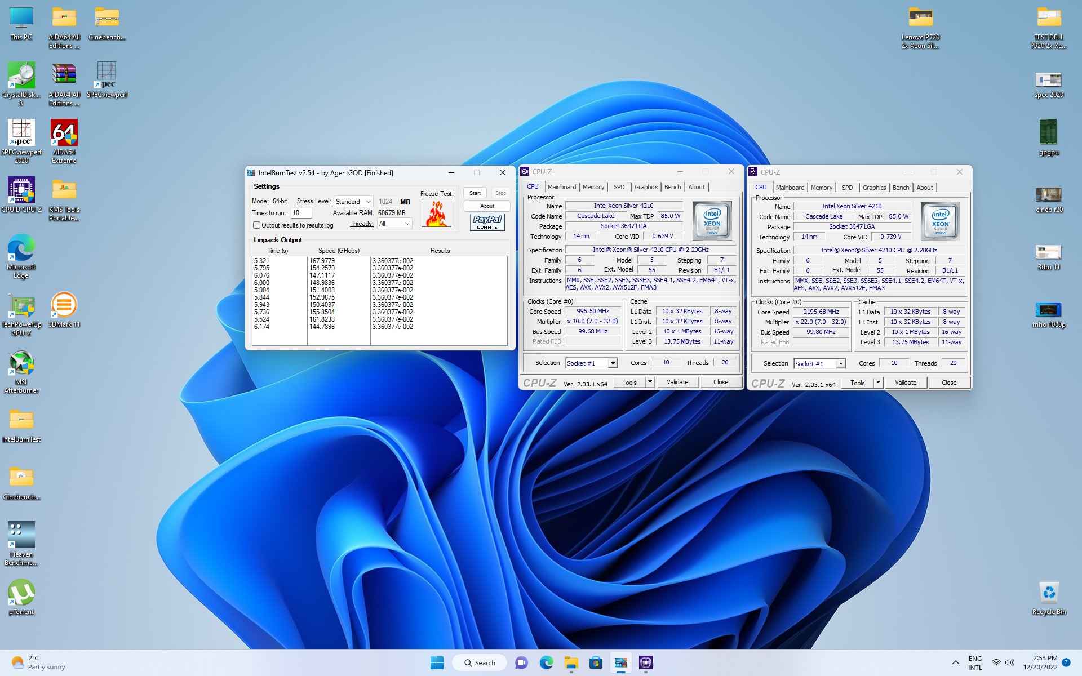Show hidden icons chevron in system tray
The image size is (1082, 676).
coord(955,662)
